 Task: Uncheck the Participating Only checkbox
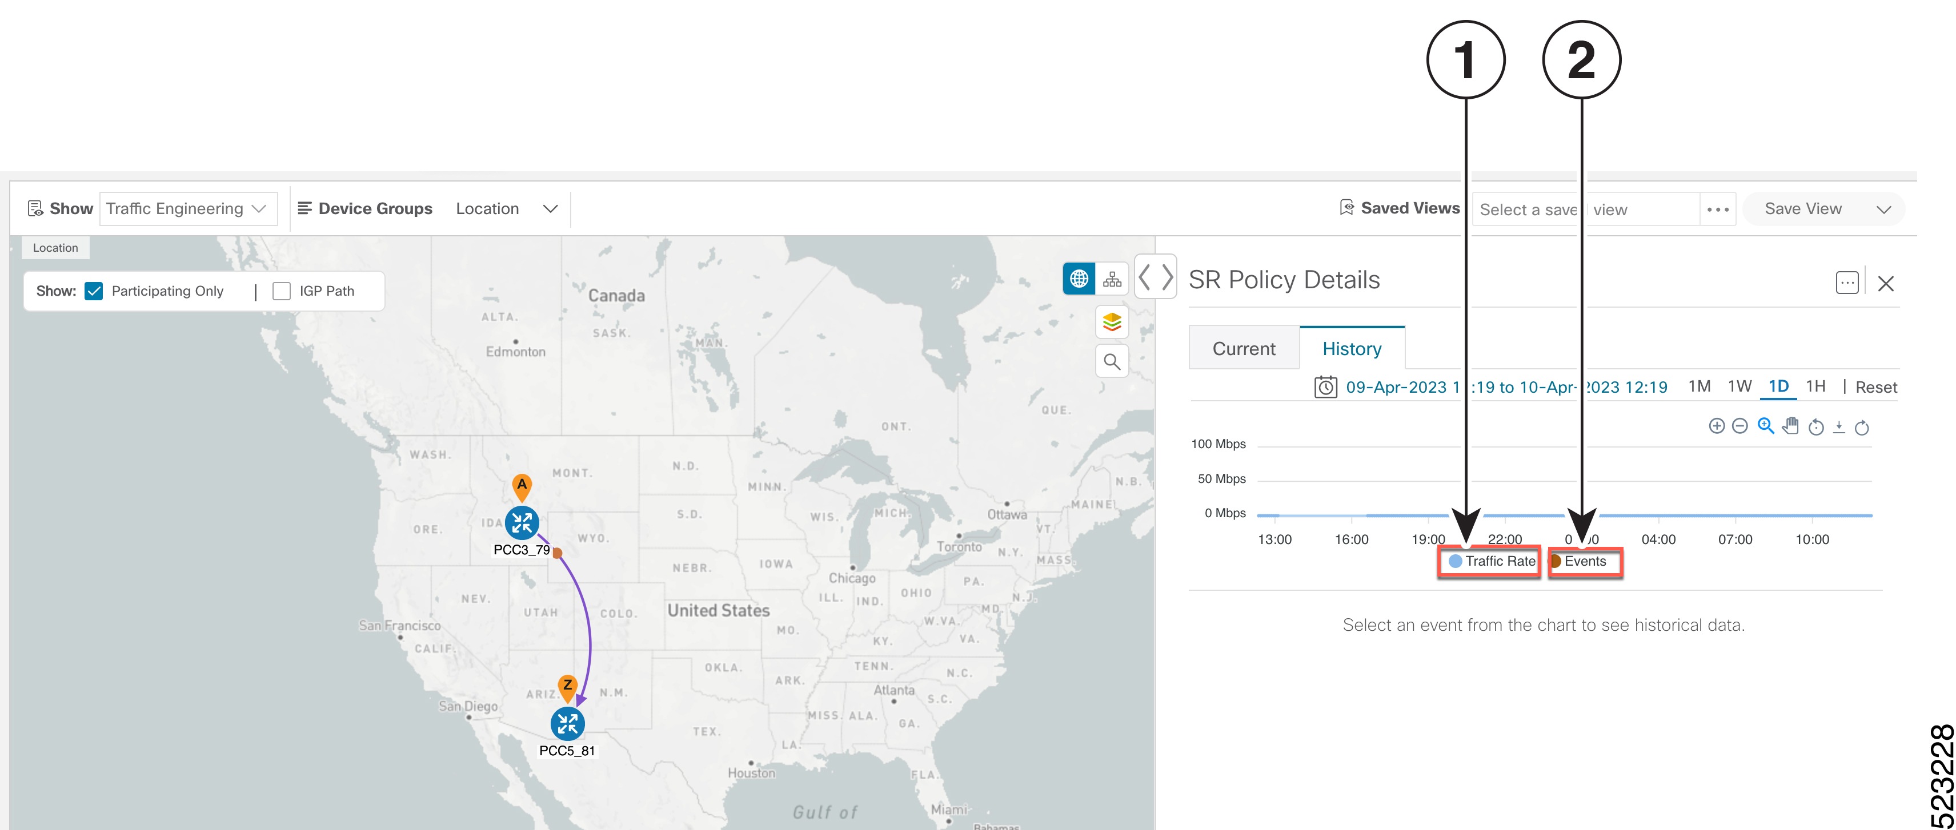[x=94, y=291]
